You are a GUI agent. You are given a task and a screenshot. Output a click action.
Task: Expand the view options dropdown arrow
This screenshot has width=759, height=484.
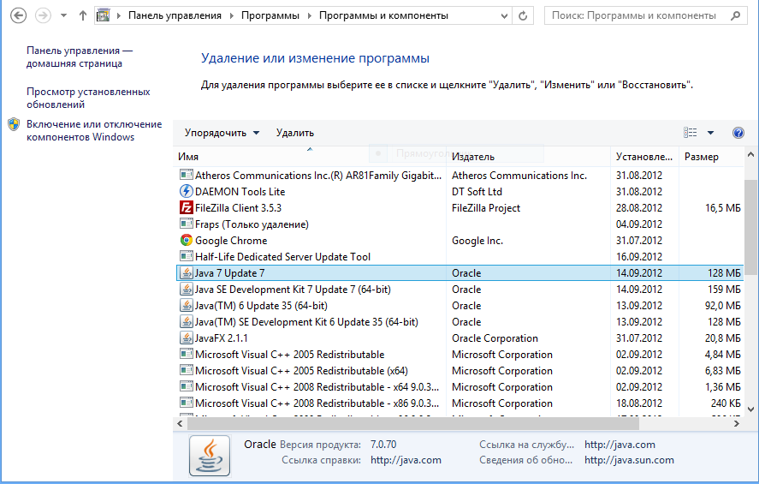[x=711, y=133]
